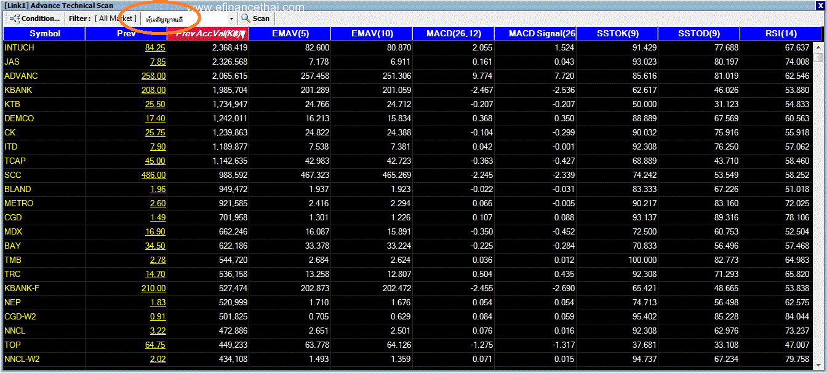The image size is (827, 373).
Task: Sort by EMAV(5) column header
Action: (x=290, y=33)
